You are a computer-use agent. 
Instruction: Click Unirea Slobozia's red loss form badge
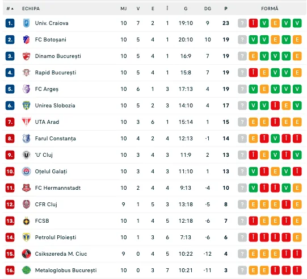(275, 106)
